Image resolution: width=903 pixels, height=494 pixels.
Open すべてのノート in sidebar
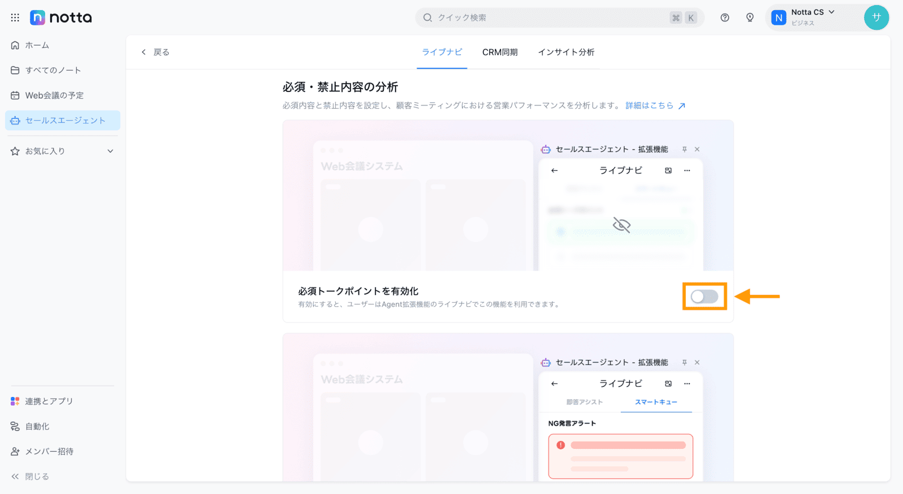[63, 70]
